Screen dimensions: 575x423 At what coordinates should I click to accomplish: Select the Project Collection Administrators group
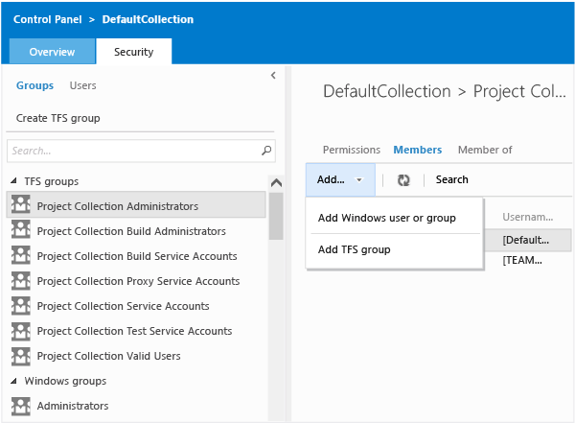pos(136,204)
